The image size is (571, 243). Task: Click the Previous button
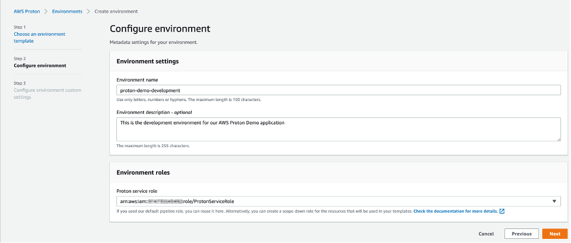pyautogui.click(x=521, y=234)
